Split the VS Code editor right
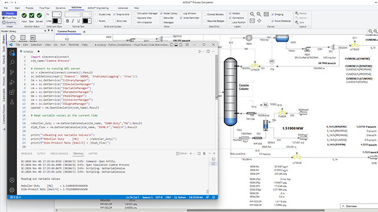 tap(208, 51)
